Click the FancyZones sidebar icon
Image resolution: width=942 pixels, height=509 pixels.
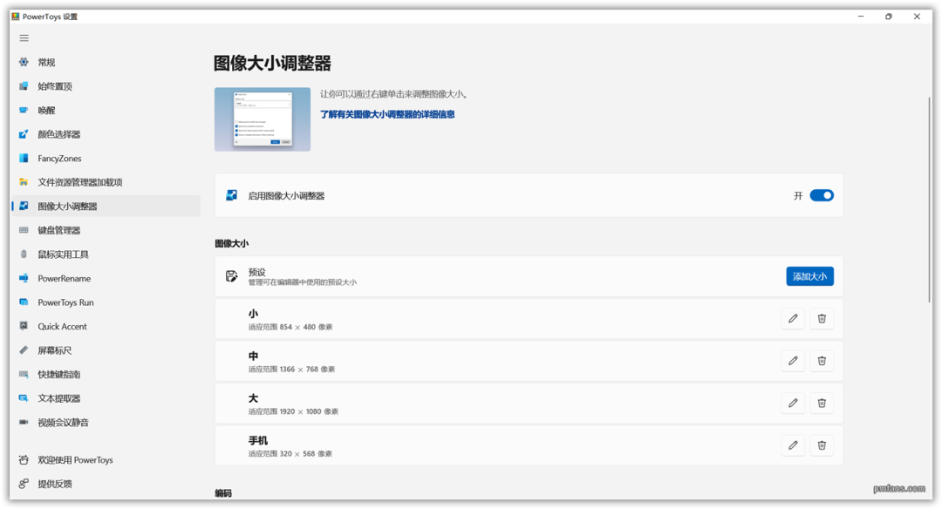24,158
